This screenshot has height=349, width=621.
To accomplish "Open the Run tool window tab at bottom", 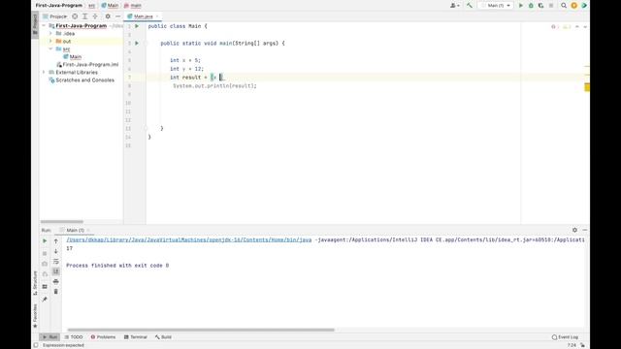I will pyautogui.click(x=49, y=337).
